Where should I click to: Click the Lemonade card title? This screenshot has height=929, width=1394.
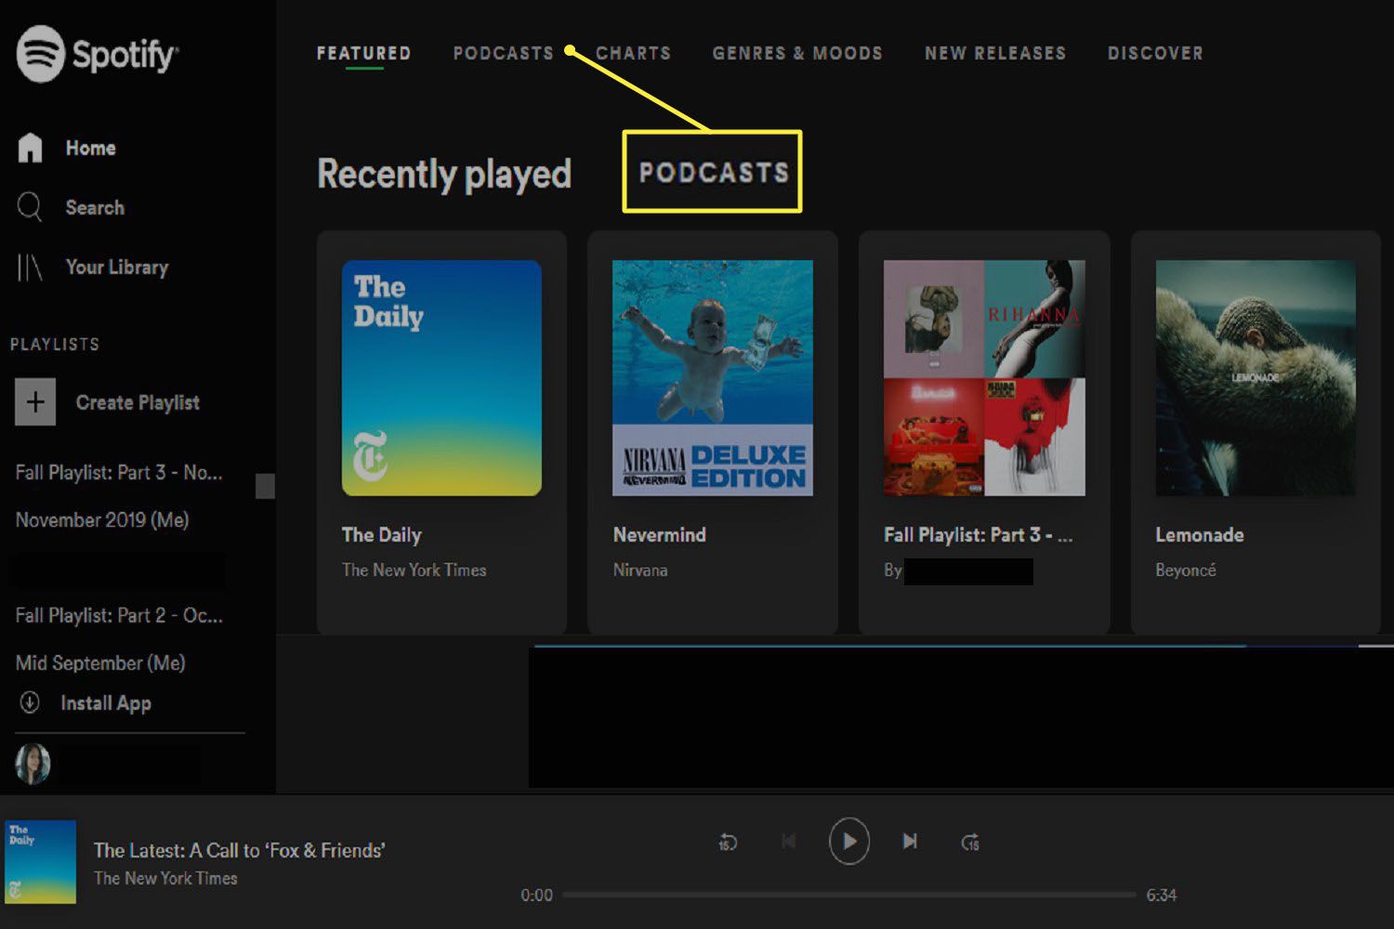click(x=1200, y=535)
